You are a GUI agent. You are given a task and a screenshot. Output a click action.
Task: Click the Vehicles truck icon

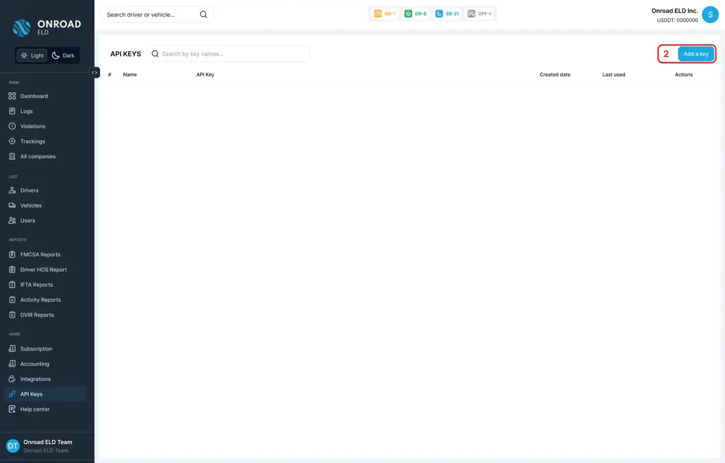click(x=12, y=205)
